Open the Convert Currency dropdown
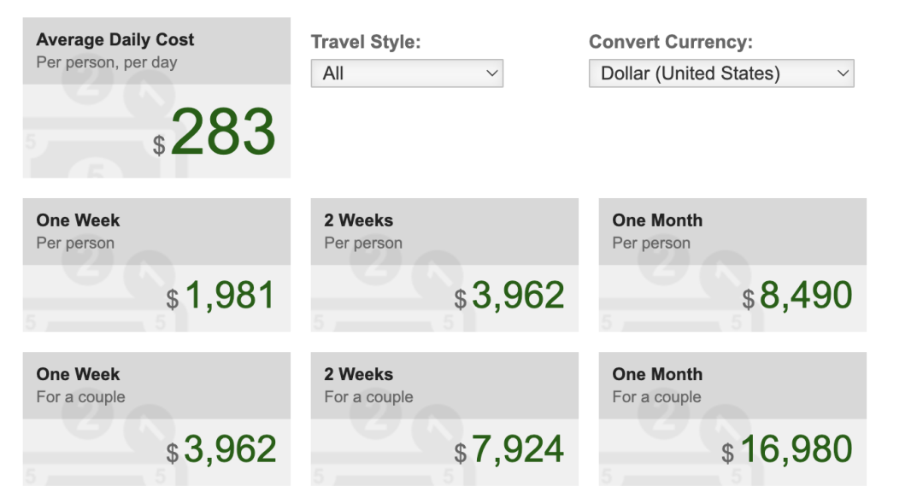923x498 pixels. point(721,73)
